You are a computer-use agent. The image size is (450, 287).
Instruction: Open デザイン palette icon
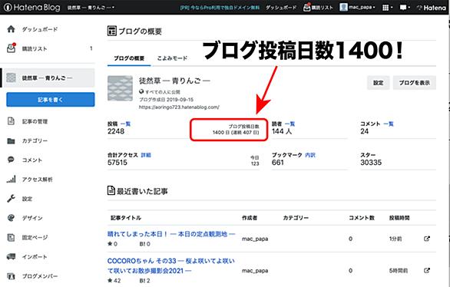click(x=11, y=218)
